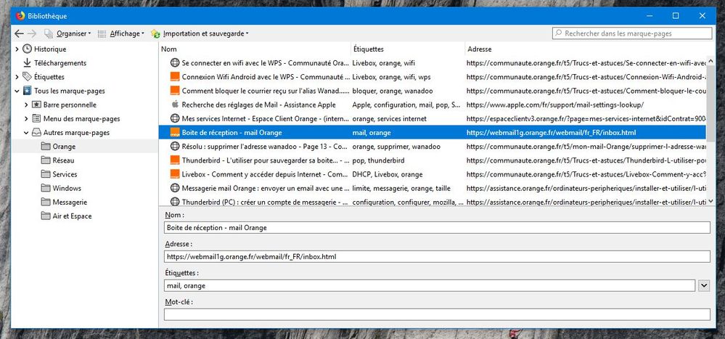The height and width of the screenshot is (339, 725).
Task: Go back with the left arrow button
Action: [19, 34]
